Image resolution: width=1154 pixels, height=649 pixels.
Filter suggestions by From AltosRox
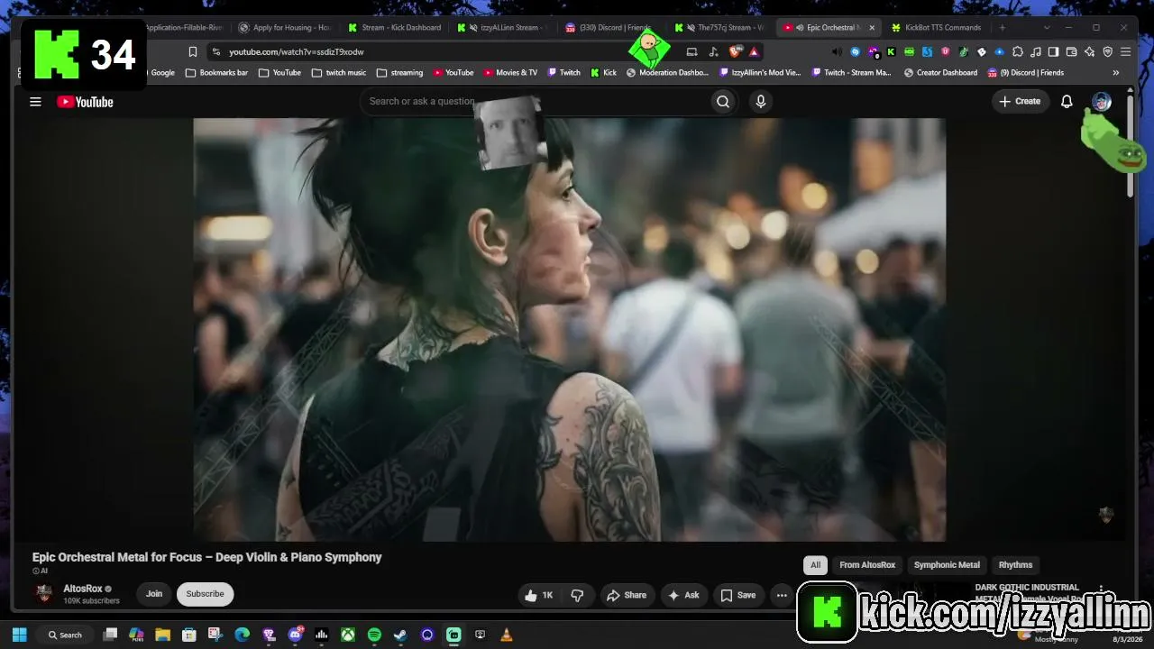click(x=867, y=565)
